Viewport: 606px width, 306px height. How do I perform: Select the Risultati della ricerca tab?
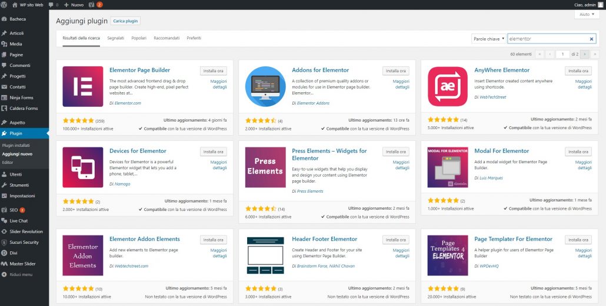coord(81,38)
